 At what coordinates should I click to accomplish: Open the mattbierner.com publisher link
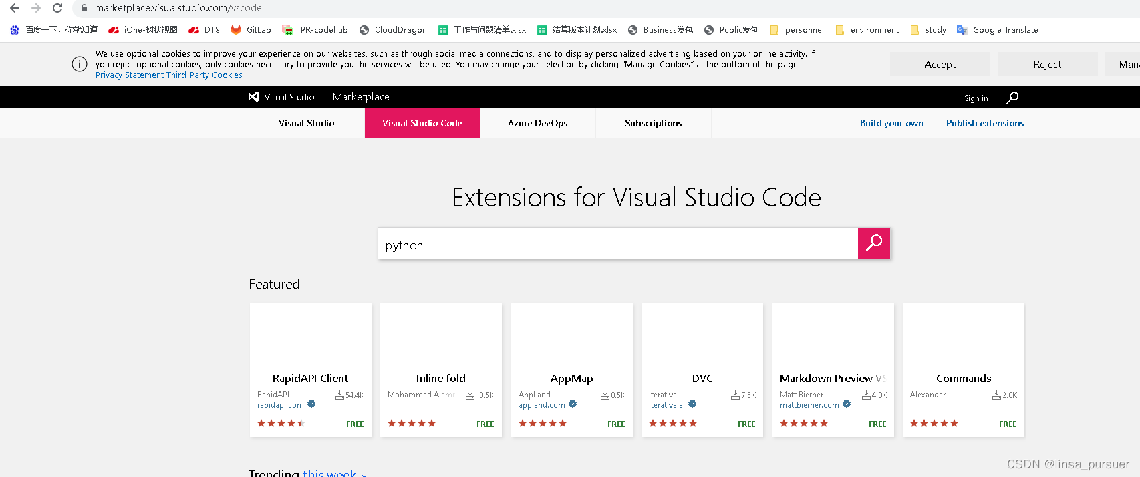pos(809,405)
